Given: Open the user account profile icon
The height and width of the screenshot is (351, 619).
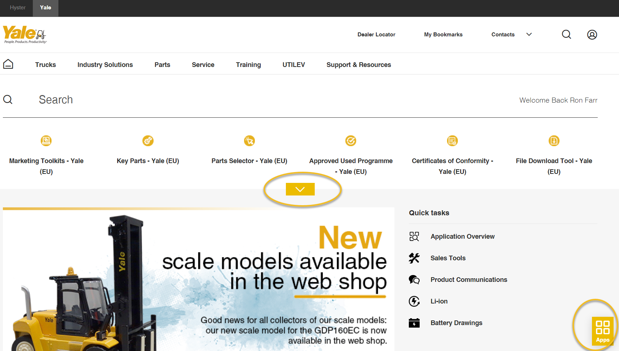Looking at the screenshot, I should coord(592,35).
